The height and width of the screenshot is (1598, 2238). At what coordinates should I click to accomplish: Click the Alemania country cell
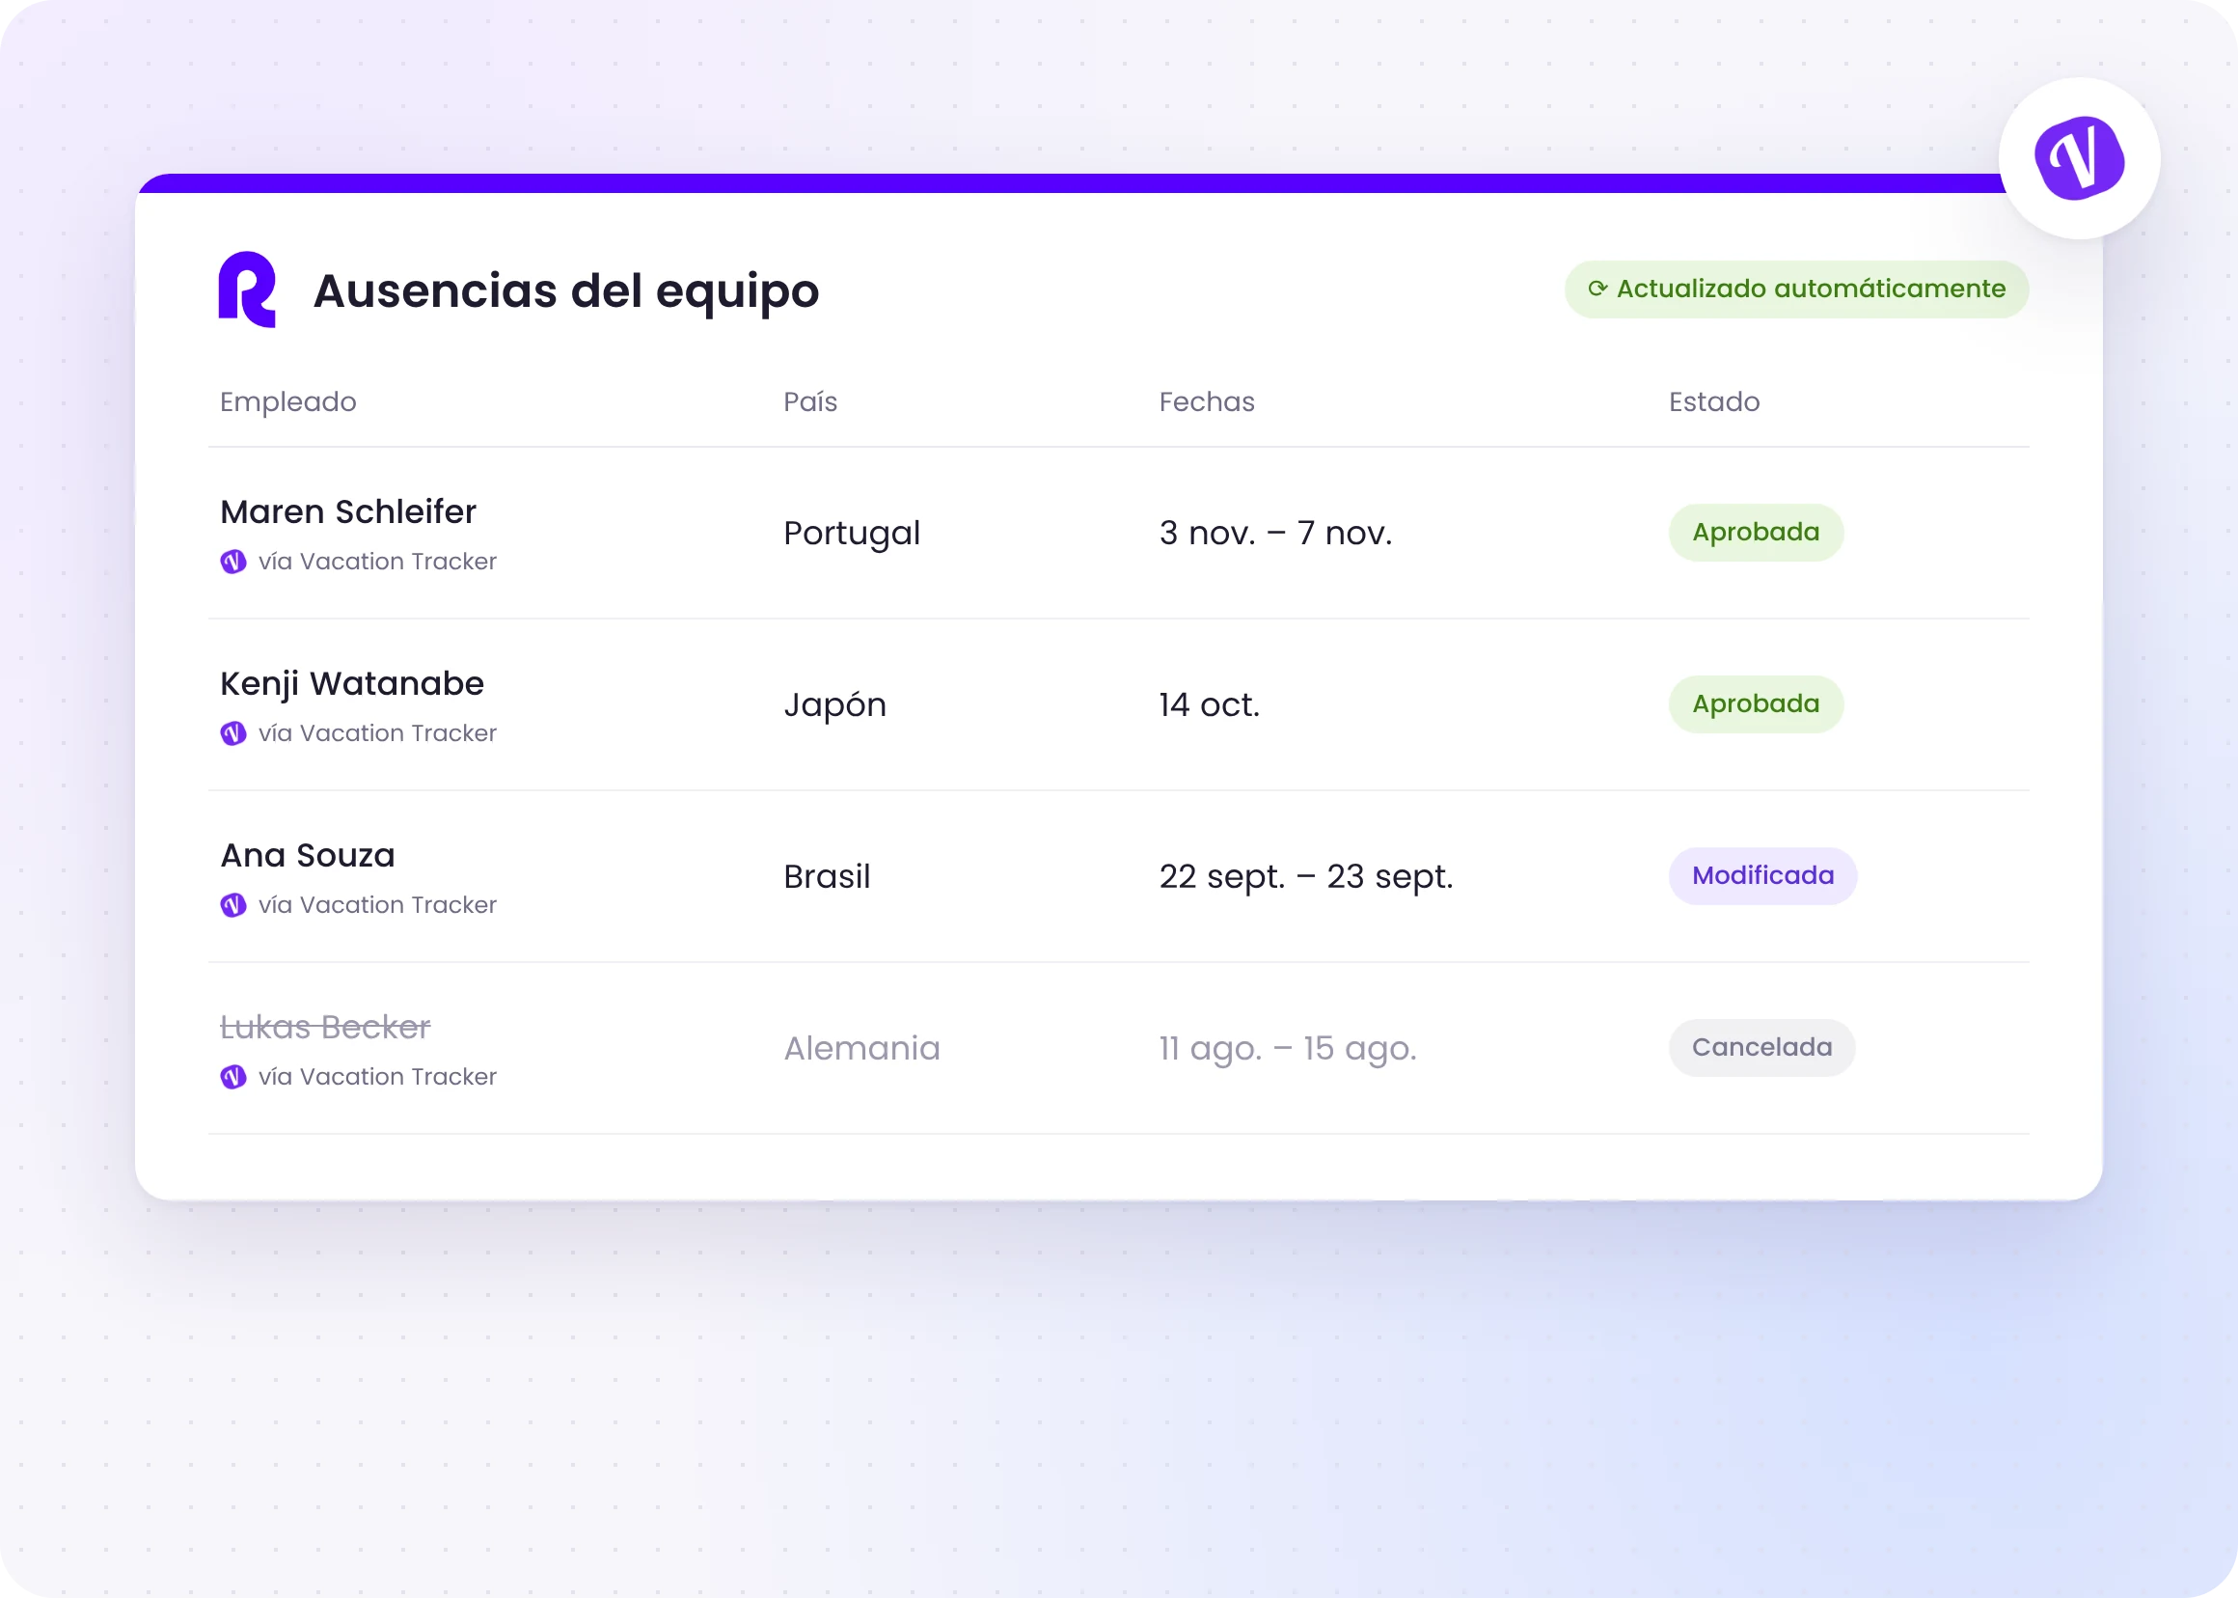pyautogui.click(x=862, y=1049)
